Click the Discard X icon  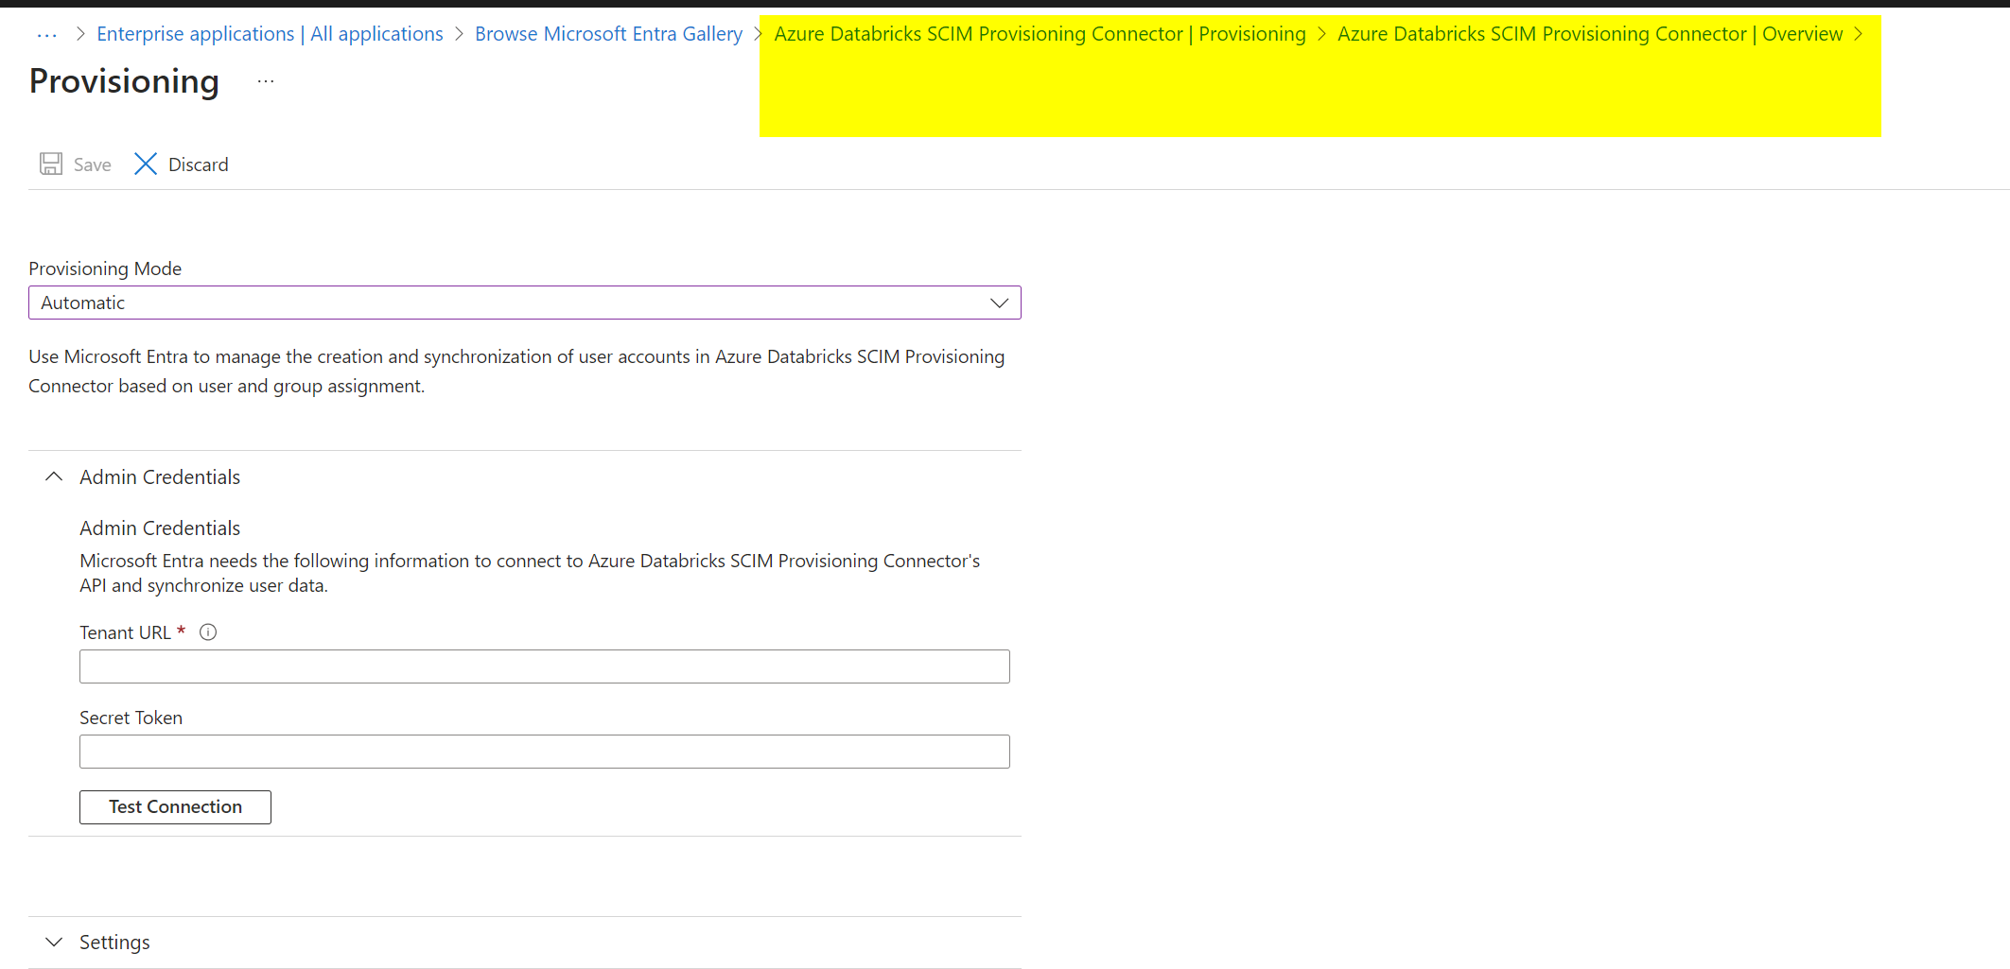(146, 164)
